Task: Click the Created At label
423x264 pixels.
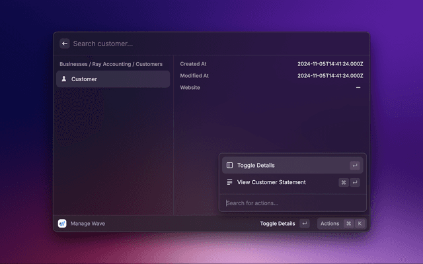Action: (x=193, y=64)
